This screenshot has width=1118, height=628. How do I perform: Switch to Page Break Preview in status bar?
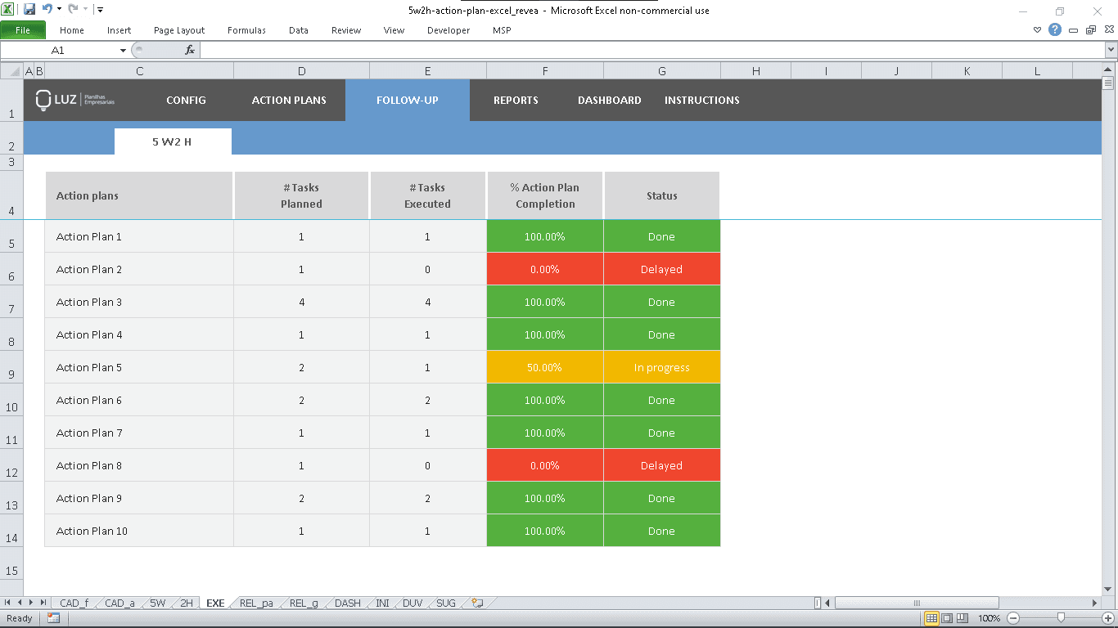pyautogui.click(x=962, y=618)
